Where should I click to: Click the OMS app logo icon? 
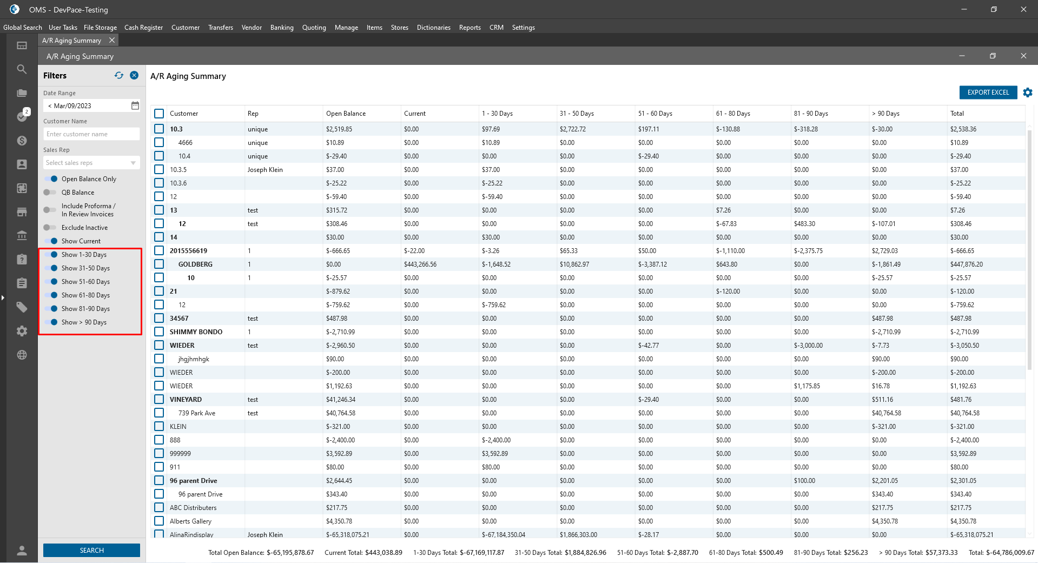coord(15,9)
